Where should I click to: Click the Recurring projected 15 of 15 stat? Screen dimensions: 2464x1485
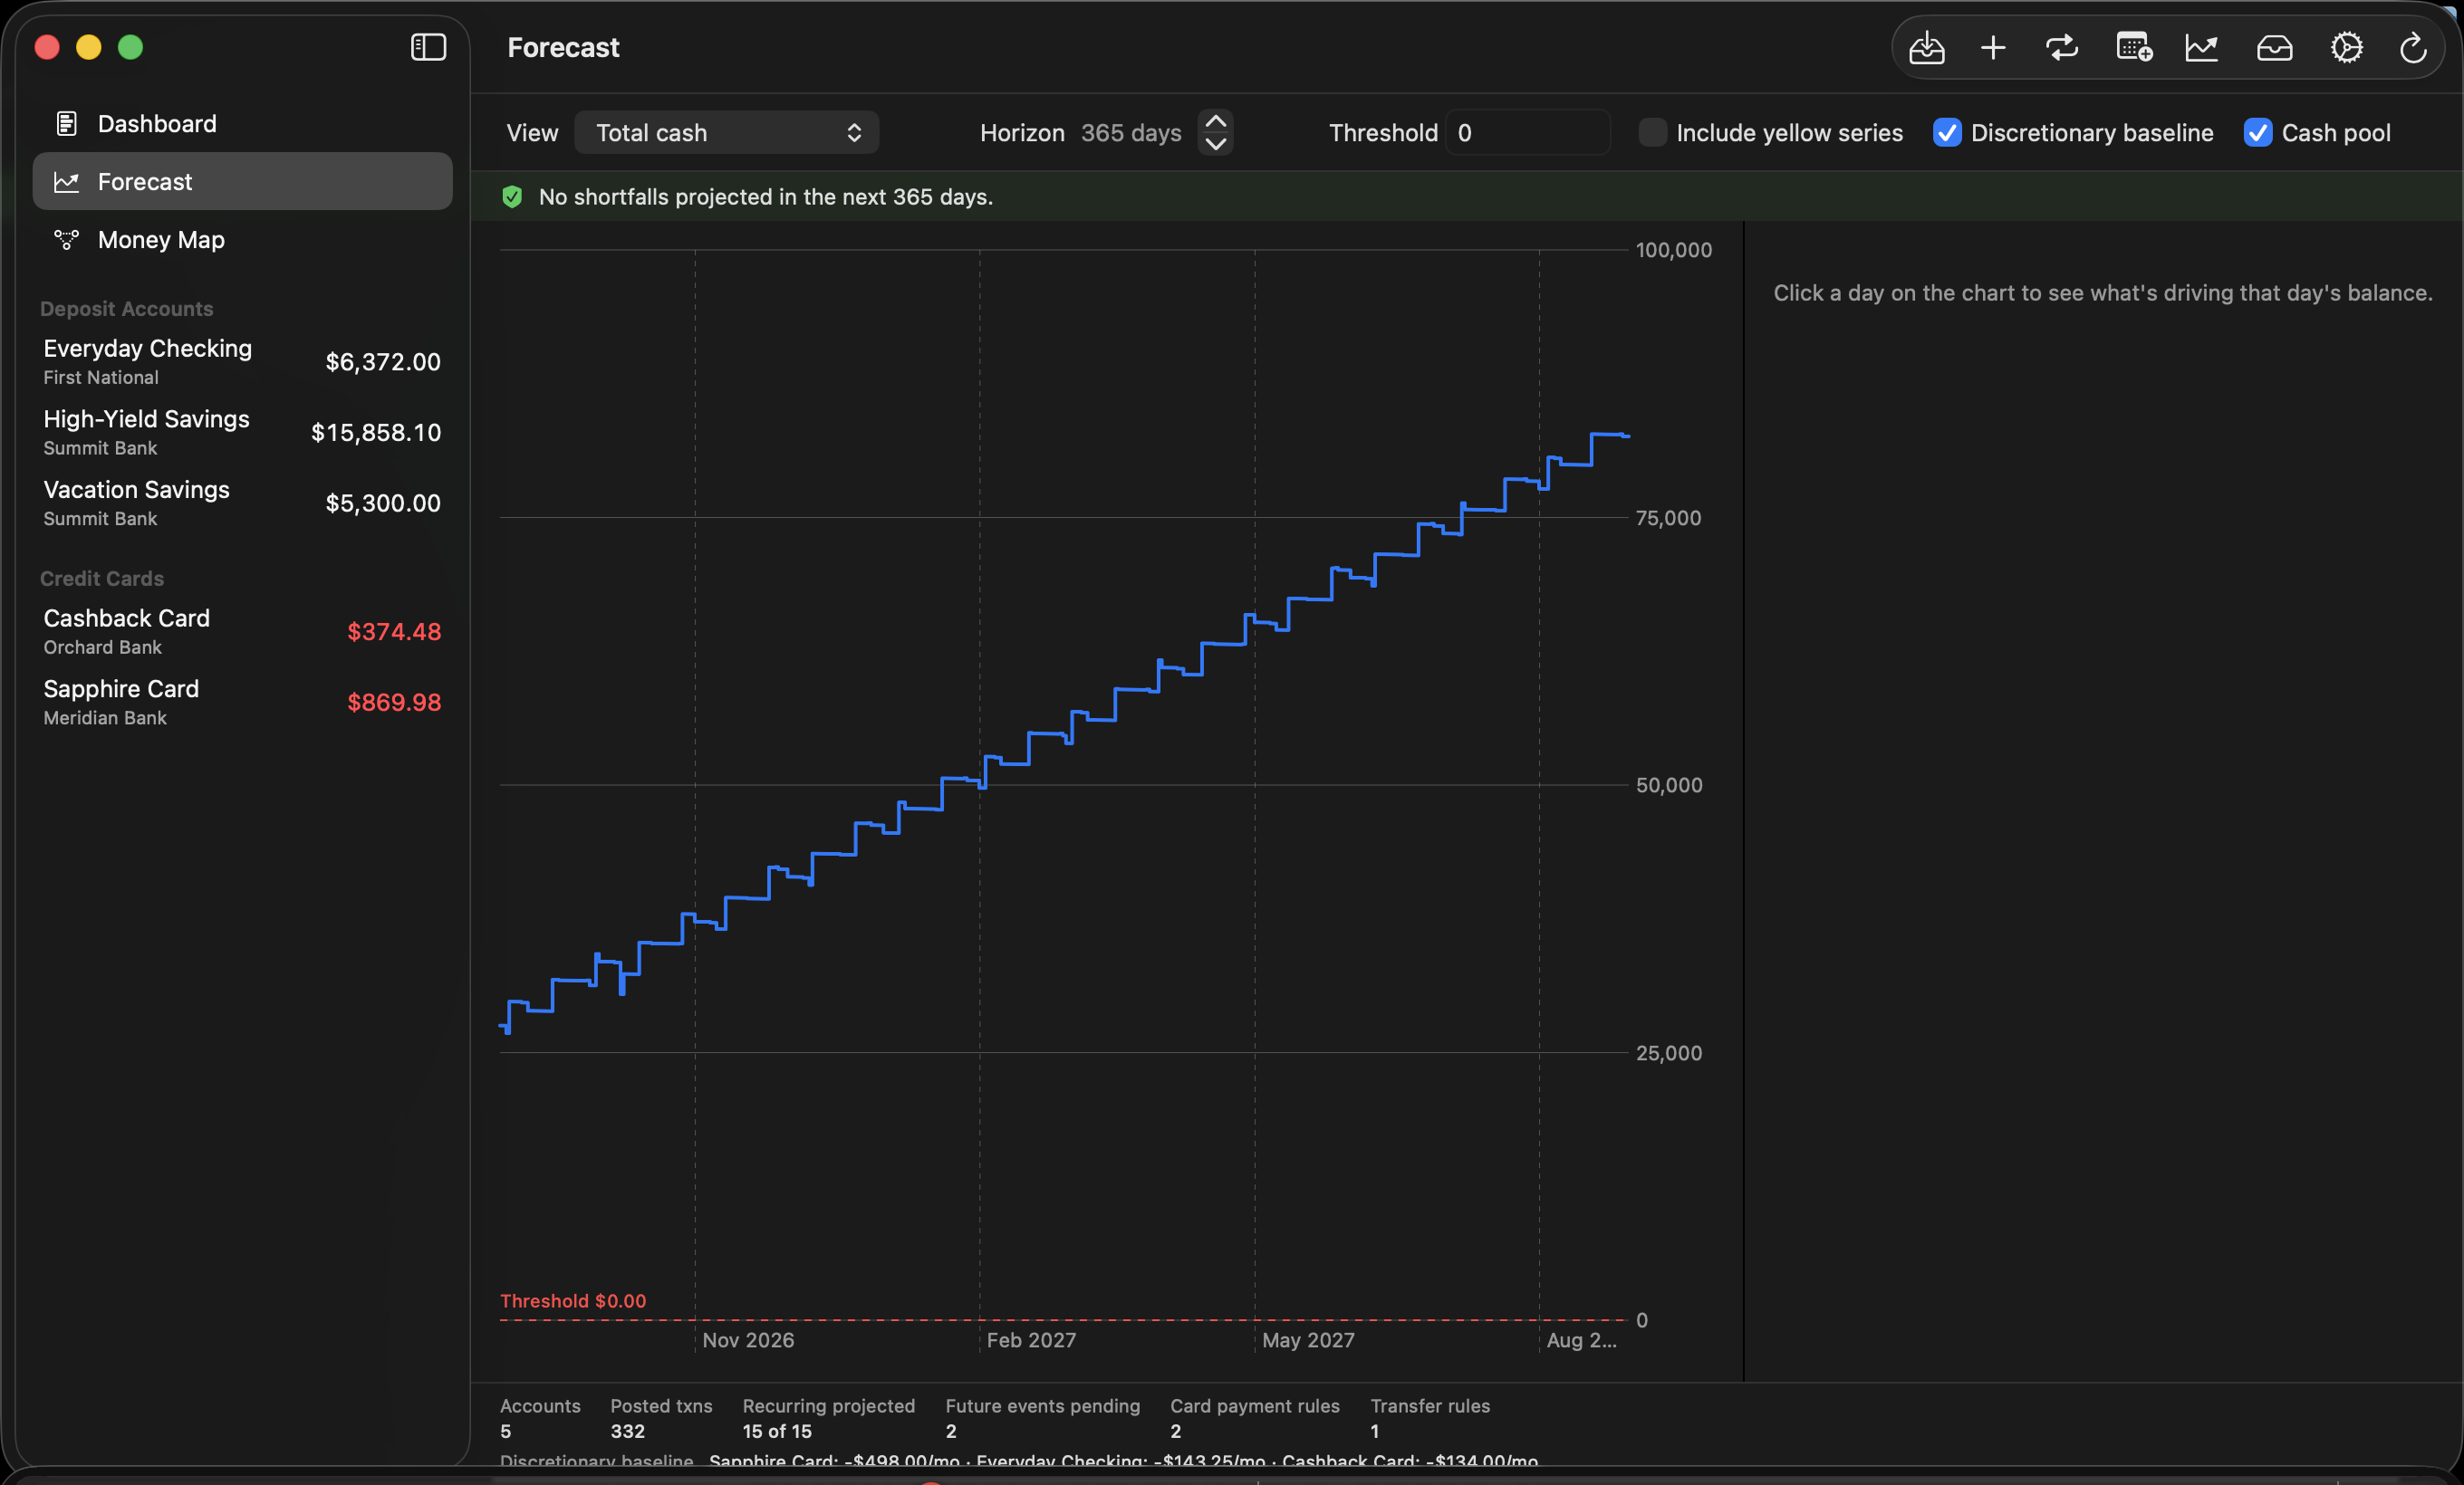coord(828,1419)
